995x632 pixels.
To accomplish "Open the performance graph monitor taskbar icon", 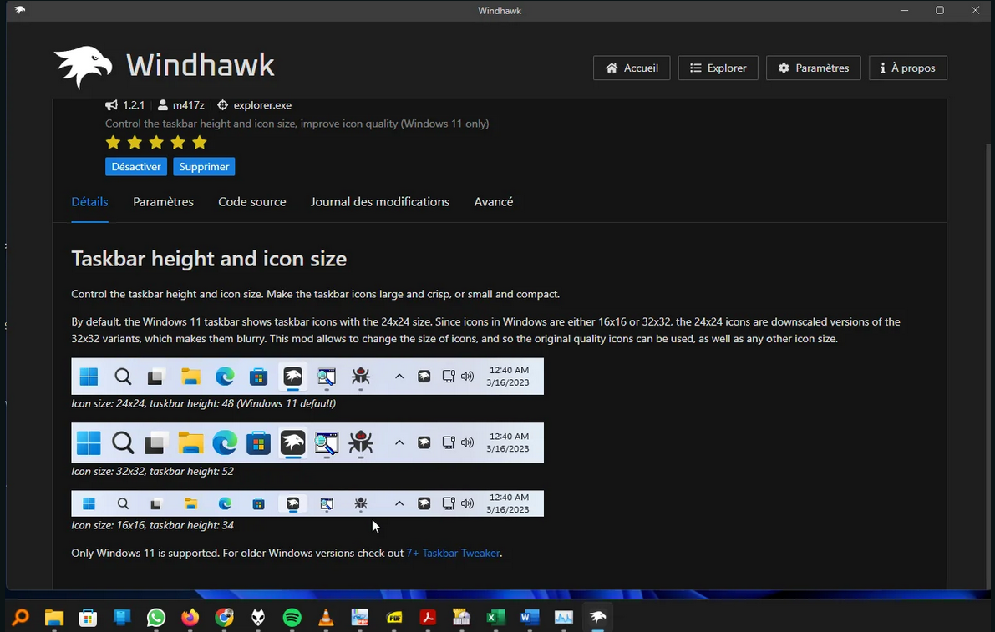I will 563,617.
